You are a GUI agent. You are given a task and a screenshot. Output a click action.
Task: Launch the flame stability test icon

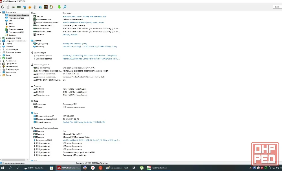pos(30,7)
